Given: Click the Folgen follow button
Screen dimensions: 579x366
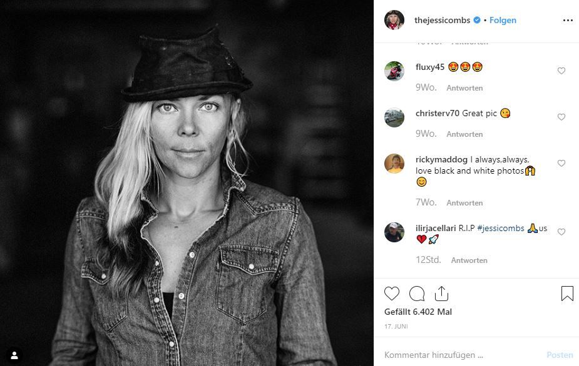Looking at the screenshot, I should (x=503, y=20).
